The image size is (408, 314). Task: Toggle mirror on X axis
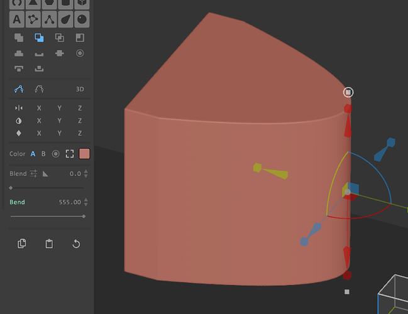coord(39,108)
